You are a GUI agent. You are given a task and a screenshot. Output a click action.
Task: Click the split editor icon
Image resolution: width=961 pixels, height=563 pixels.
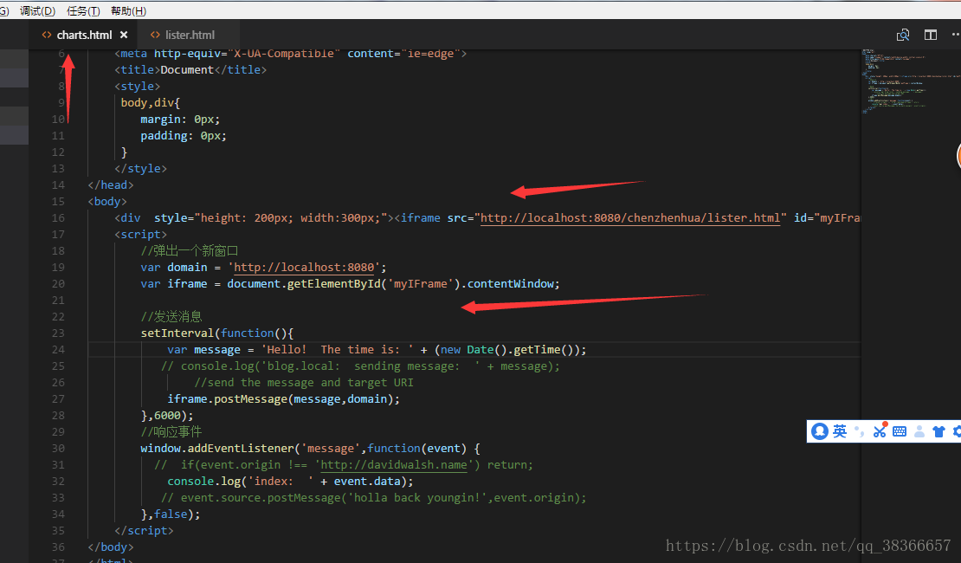tap(931, 35)
